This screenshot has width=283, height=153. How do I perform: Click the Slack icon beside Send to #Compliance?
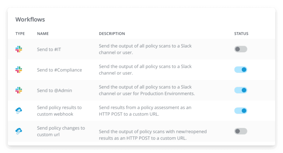[19, 70]
